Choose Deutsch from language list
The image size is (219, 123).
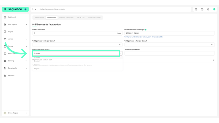37,61
